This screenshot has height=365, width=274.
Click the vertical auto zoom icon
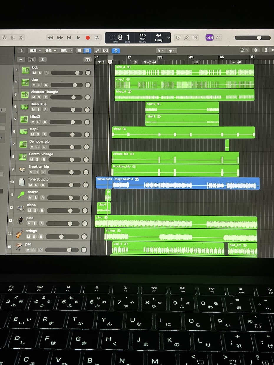pos(266,50)
